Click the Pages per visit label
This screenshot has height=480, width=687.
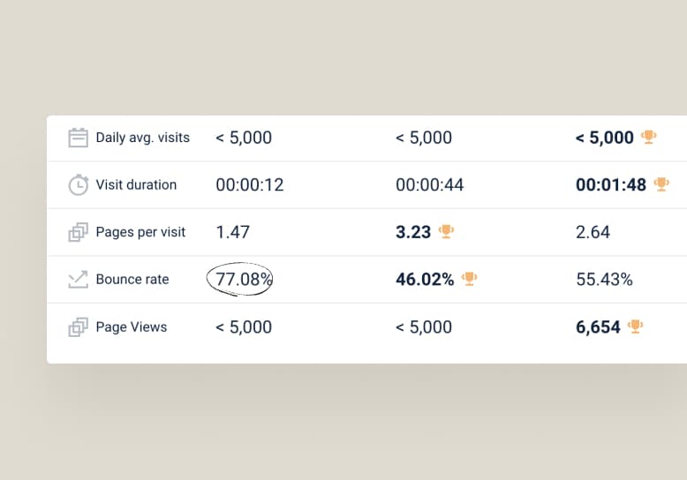pos(140,233)
